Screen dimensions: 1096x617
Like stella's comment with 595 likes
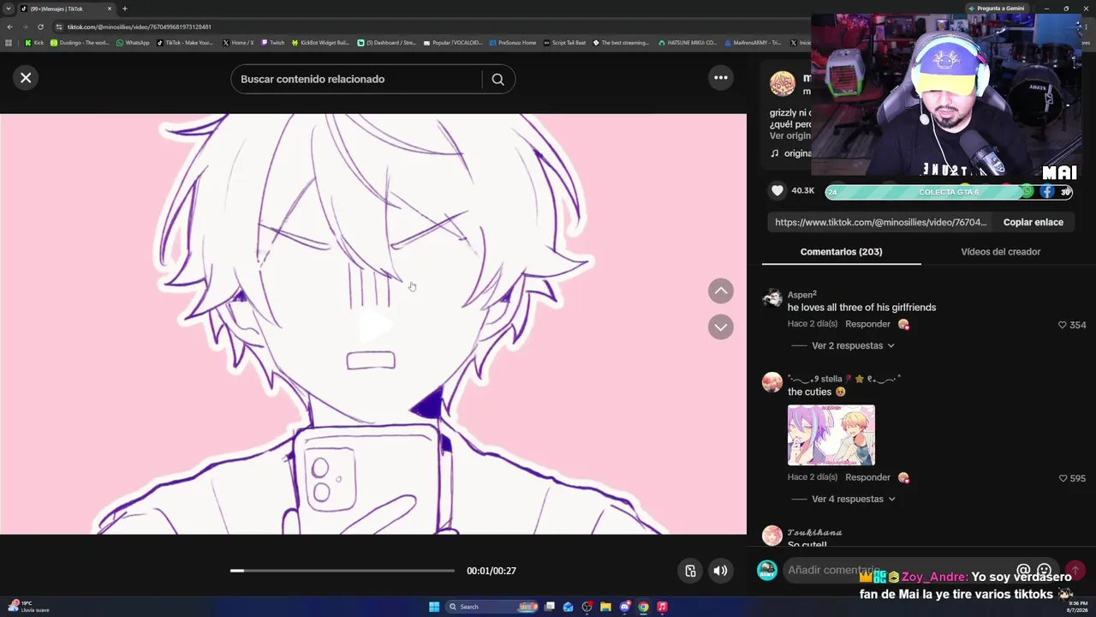pos(1063,478)
